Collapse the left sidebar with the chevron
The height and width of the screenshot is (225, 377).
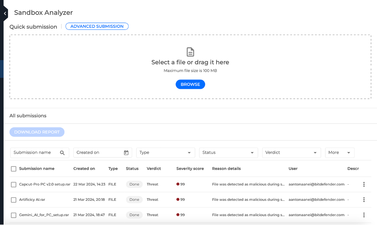coord(4,13)
